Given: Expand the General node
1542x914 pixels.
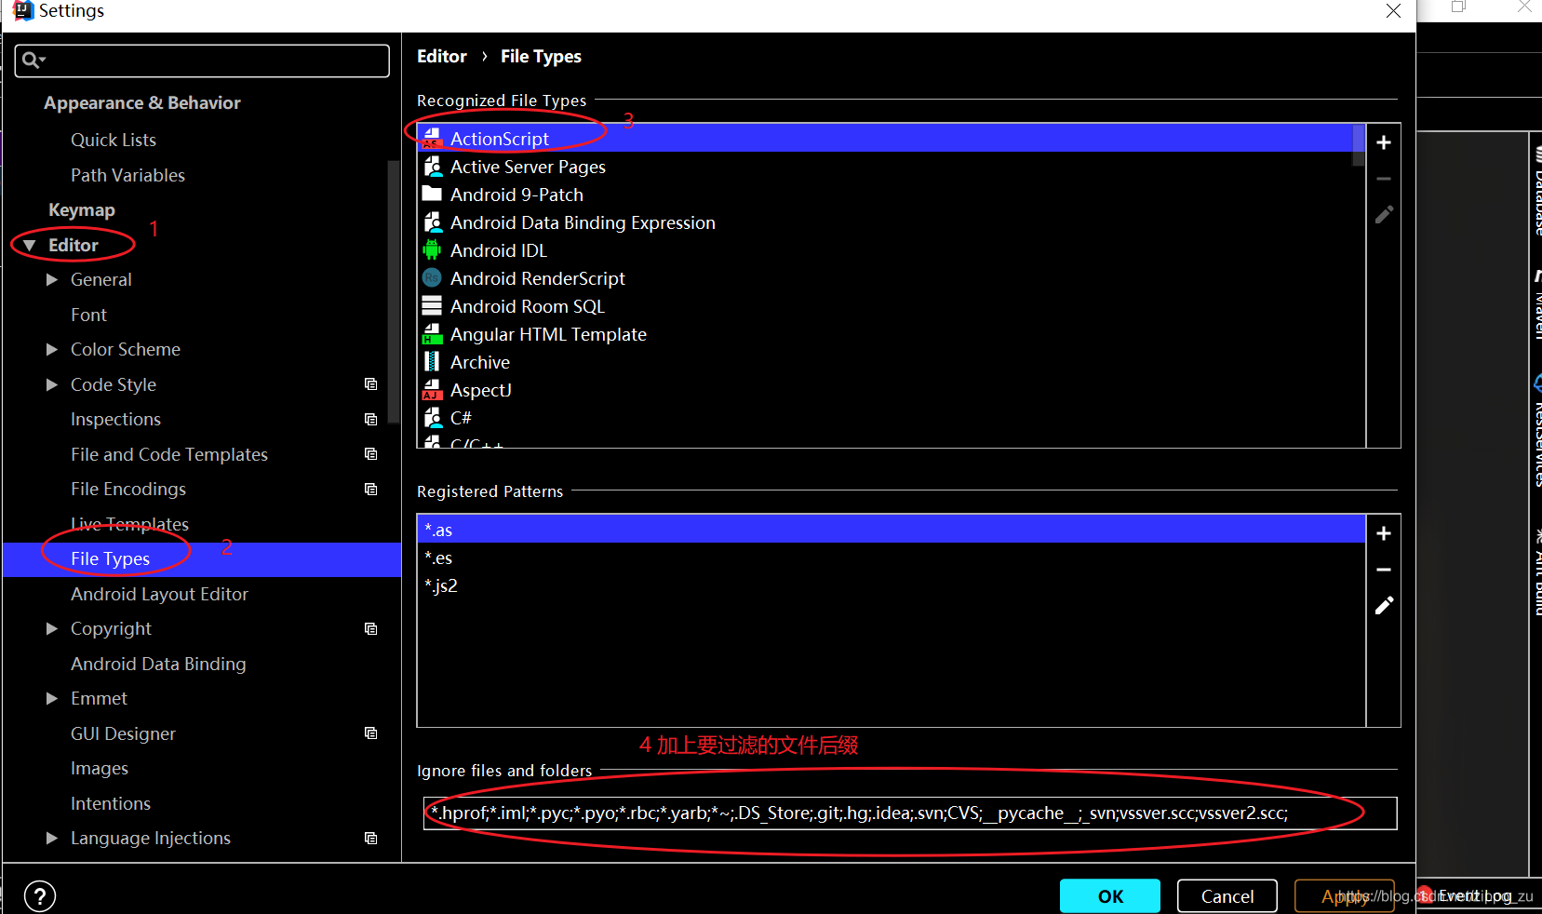Looking at the screenshot, I should point(52,279).
